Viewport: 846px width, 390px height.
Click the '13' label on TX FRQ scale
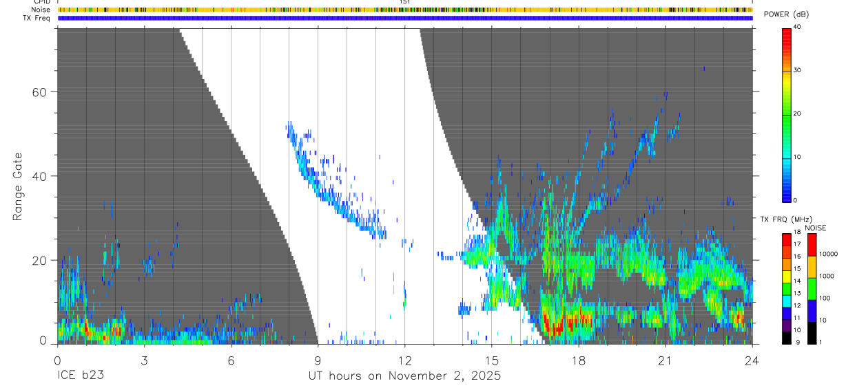click(797, 294)
